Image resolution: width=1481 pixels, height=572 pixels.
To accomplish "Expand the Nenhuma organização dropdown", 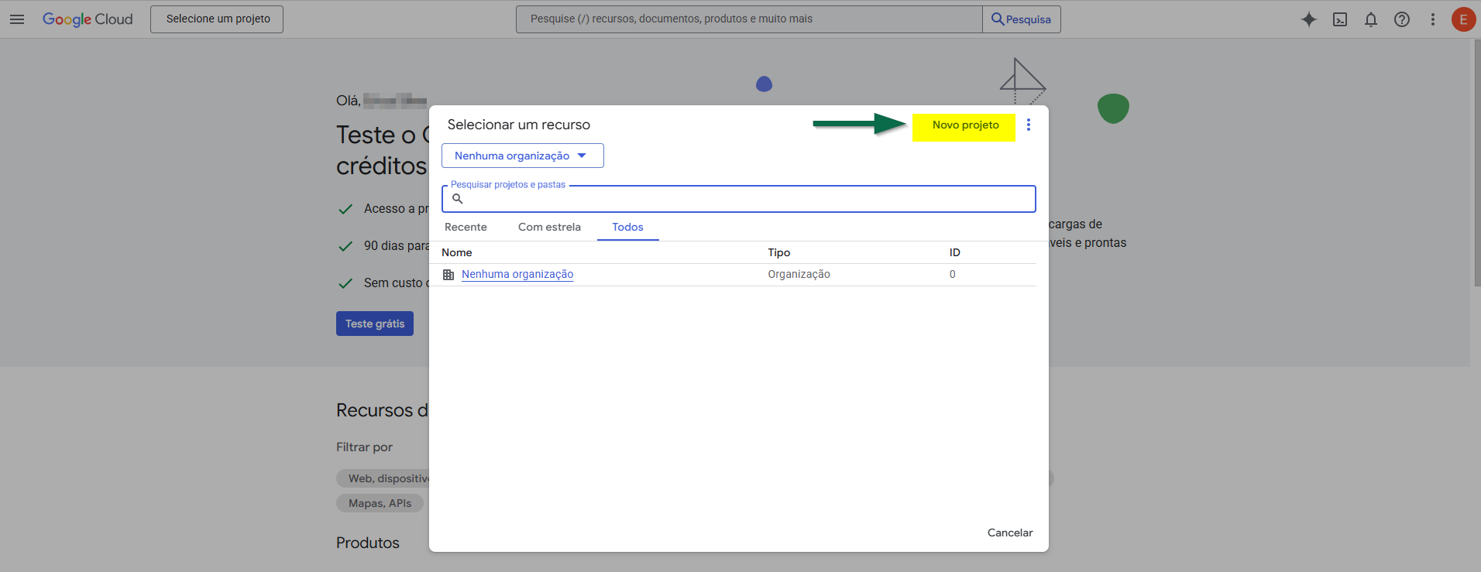I will coord(522,156).
